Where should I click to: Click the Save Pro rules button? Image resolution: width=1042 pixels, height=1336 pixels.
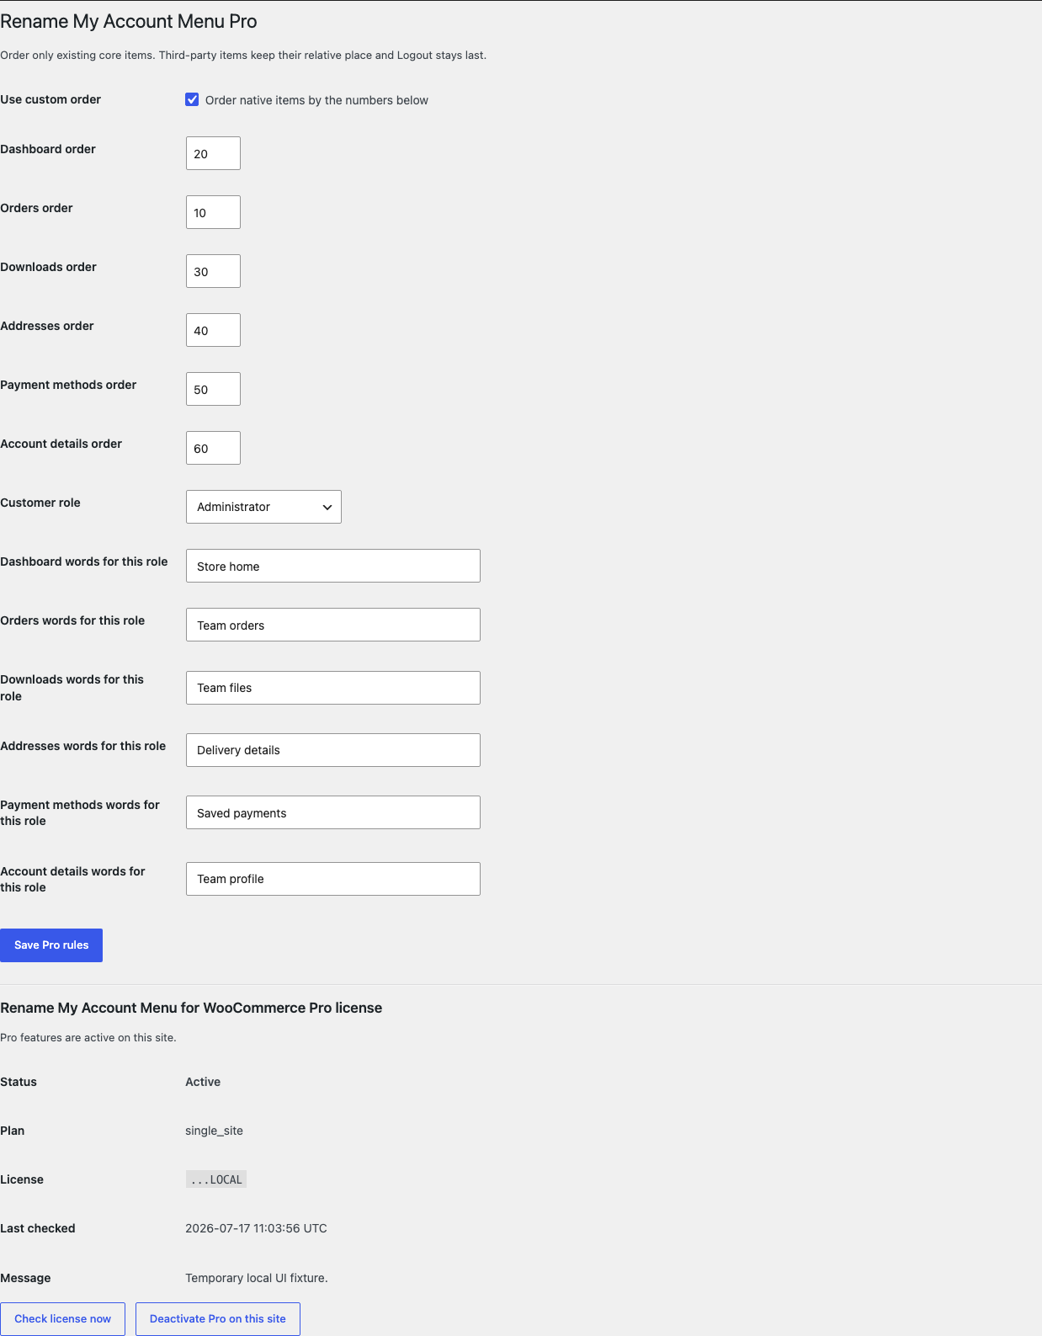click(x=51, y=945)
